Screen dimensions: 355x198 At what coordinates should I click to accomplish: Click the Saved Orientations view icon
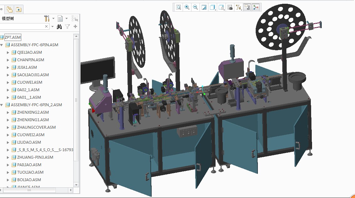pyautogui.click(x=221, y=7)
